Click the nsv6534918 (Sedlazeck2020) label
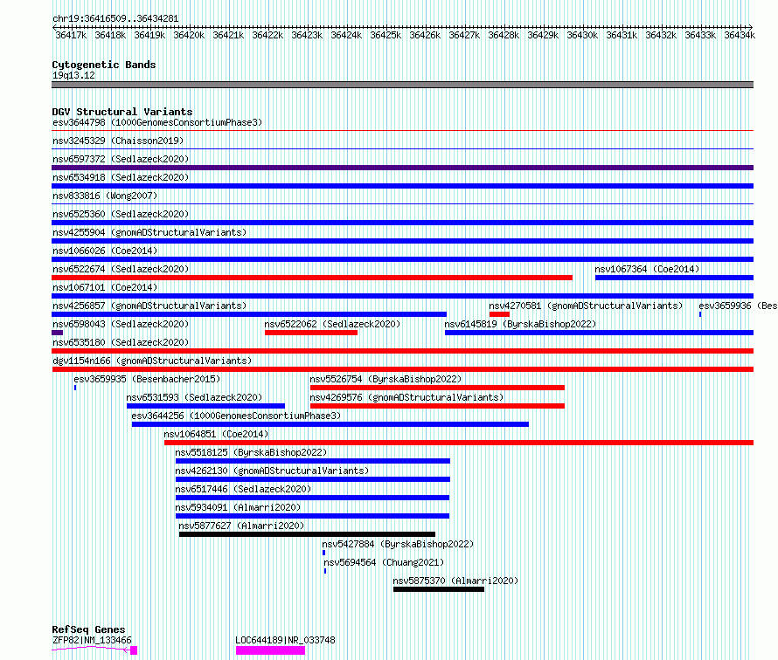778x660 pixels. pos(121,177)
